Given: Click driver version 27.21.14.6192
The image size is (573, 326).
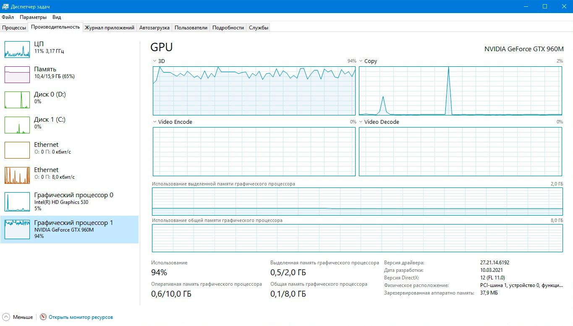Looking at the screenshot, I should (495, 263).
